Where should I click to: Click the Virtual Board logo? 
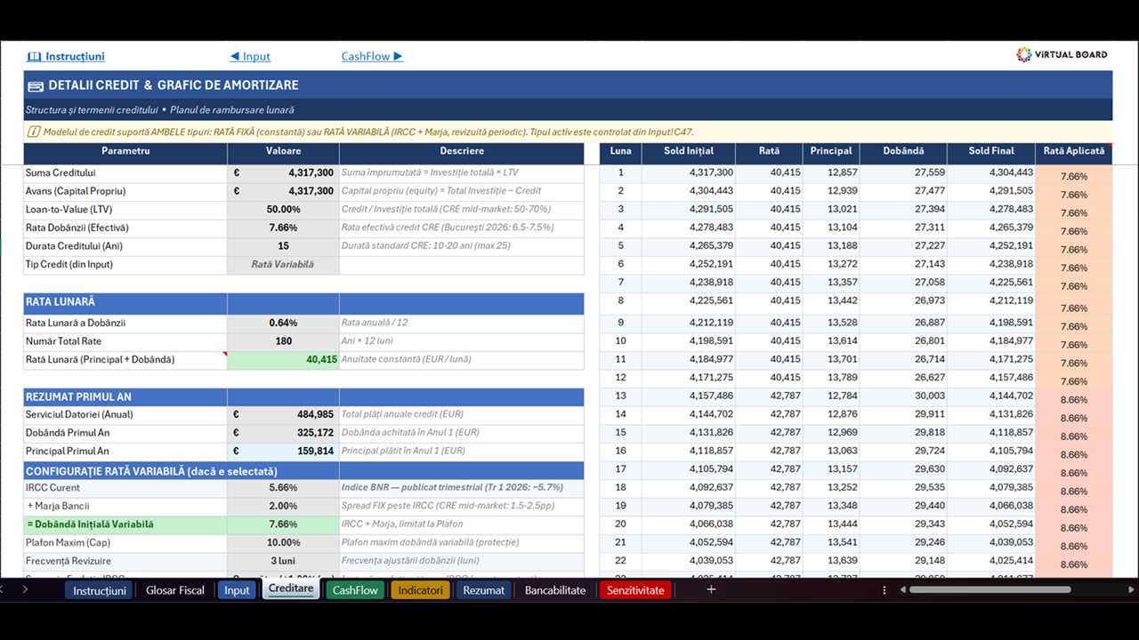tap(1062, 54)
